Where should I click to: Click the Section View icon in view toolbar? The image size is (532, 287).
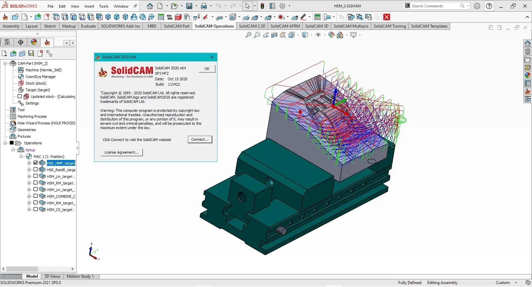pos(274,35)
